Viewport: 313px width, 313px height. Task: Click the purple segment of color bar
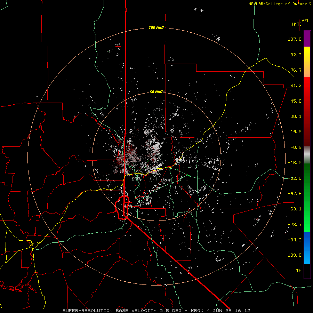[x=307, y=39]
